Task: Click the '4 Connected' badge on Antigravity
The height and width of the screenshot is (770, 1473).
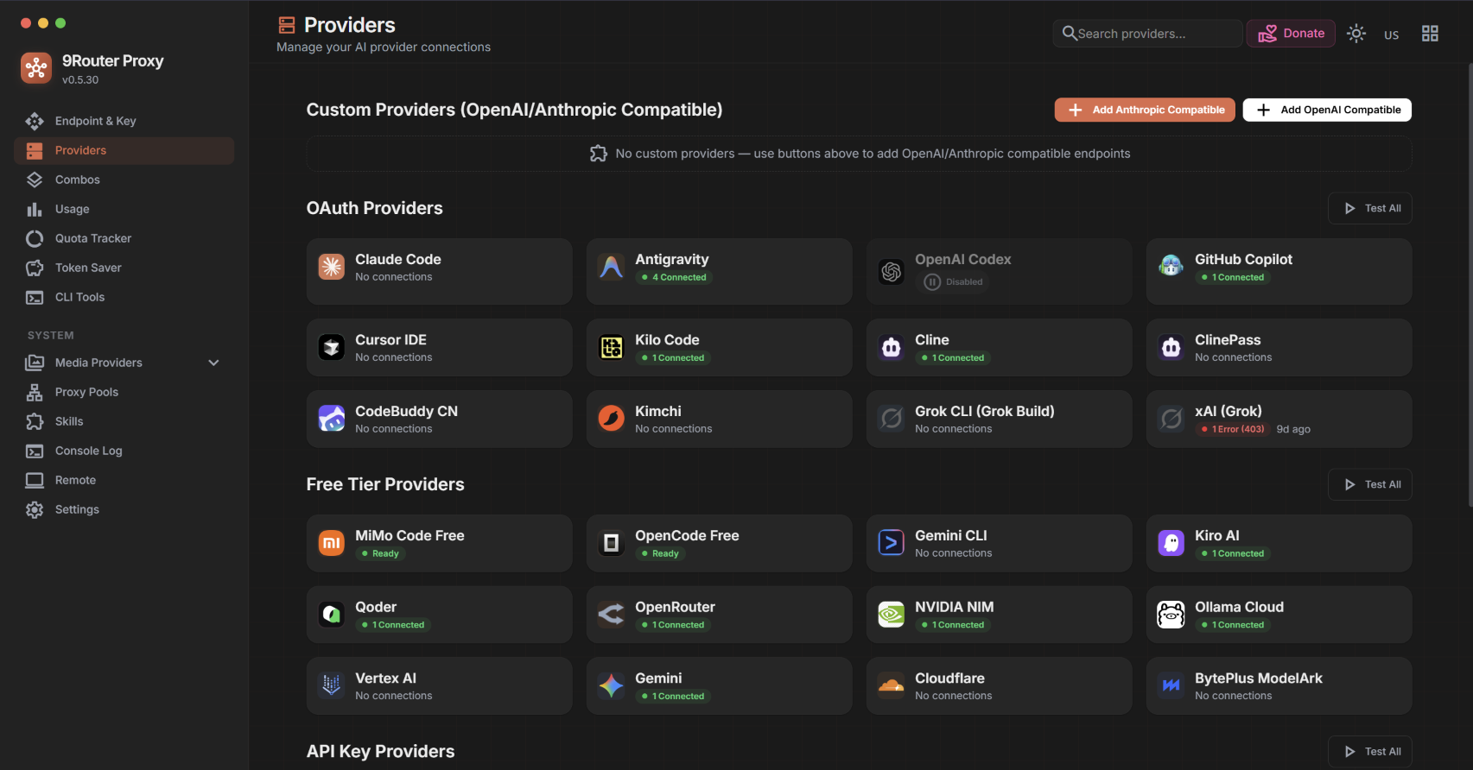Action: pyautogui.click(x=674, y=277)
